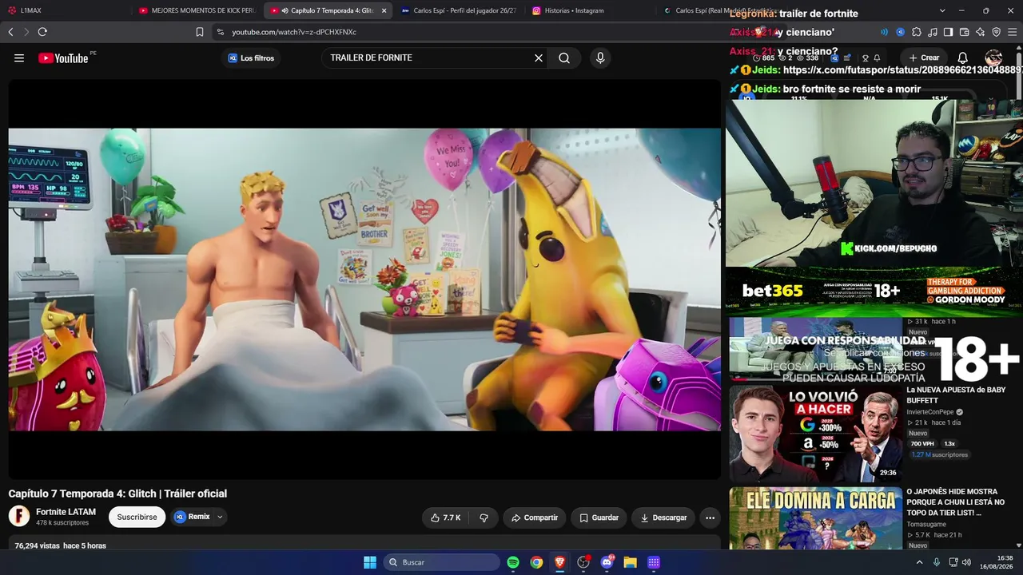Screen dimensions: 1023x575
Task: Open the account avatar menu
Action: tap(993, 57)
